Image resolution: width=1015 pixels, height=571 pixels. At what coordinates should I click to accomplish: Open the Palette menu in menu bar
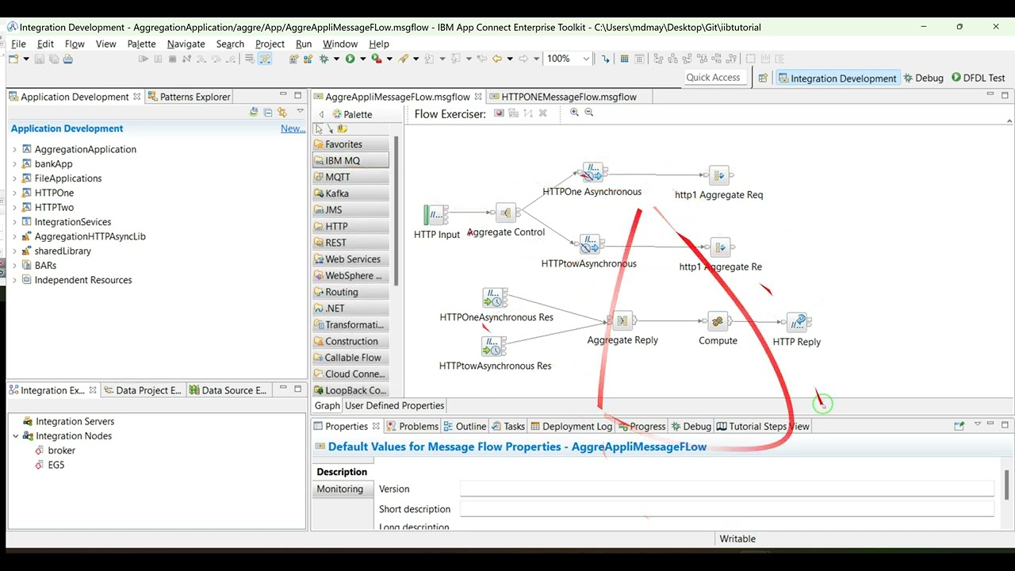coord(141,44)
